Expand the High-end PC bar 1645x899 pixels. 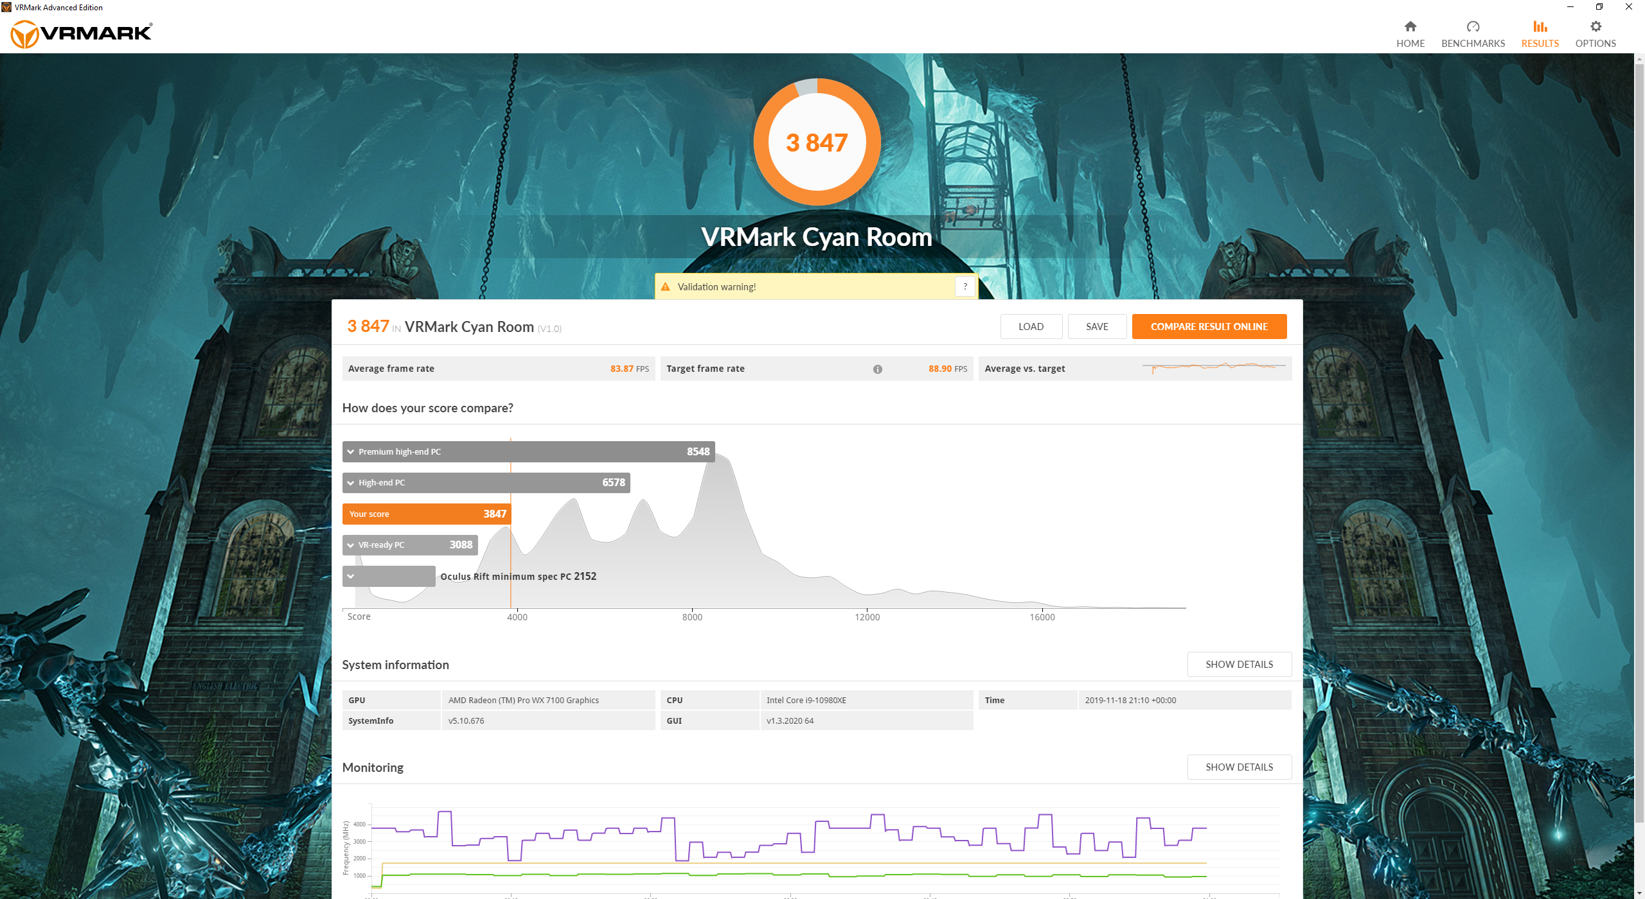351,483
